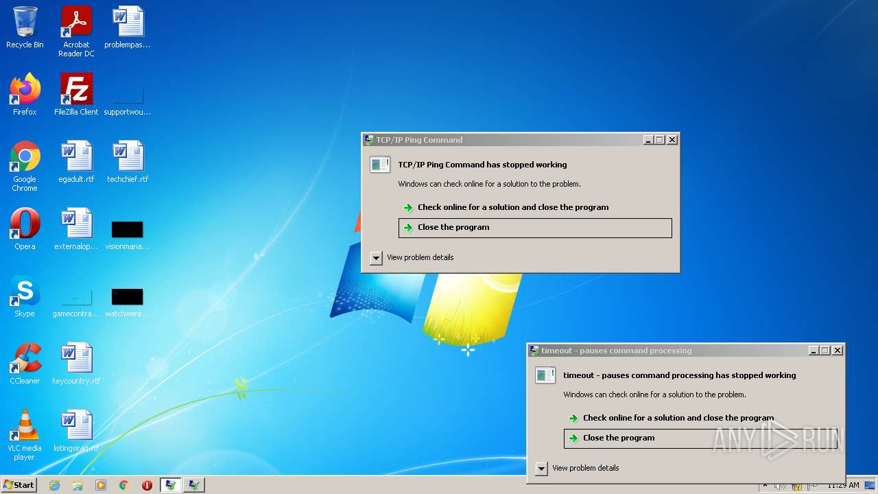The width and height of the screenshot is (878, 494).
Task: Select keycountry.rtf document icon
Action: tap(76, 364)
